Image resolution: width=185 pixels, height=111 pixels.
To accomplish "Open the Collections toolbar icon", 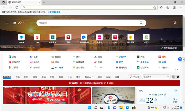I will (168, 7).
